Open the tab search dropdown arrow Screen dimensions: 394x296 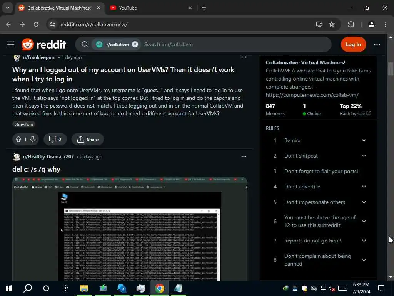(8, 8)
